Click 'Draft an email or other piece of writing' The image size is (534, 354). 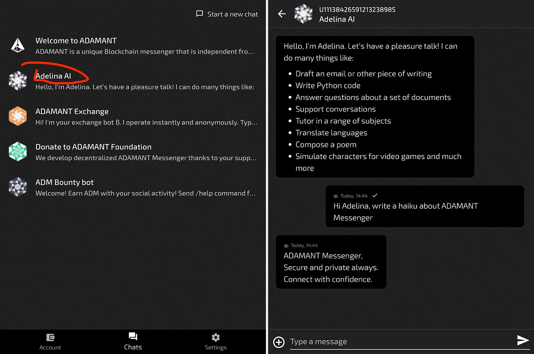click(364, 74)
